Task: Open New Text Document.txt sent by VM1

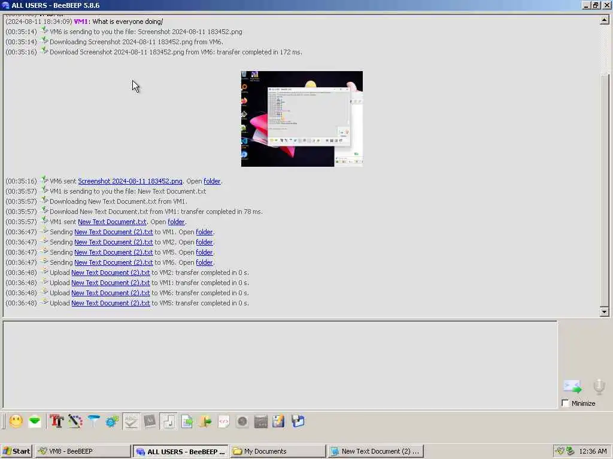Action: point(112,222)
